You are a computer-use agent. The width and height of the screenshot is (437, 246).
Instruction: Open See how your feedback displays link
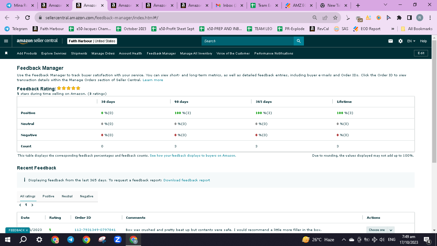point(193,156)
